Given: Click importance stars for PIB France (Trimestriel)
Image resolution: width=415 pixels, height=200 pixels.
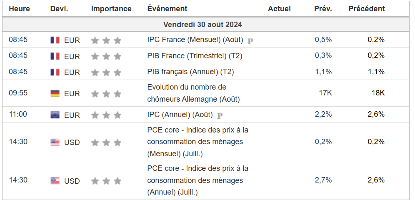Looking at the screenshot, I should pos(106,56).
